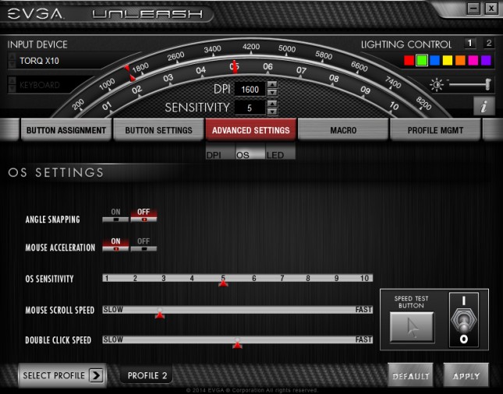Open Profile Mgmt tab
Screen dimensions: 503x394
click(435, 130)
